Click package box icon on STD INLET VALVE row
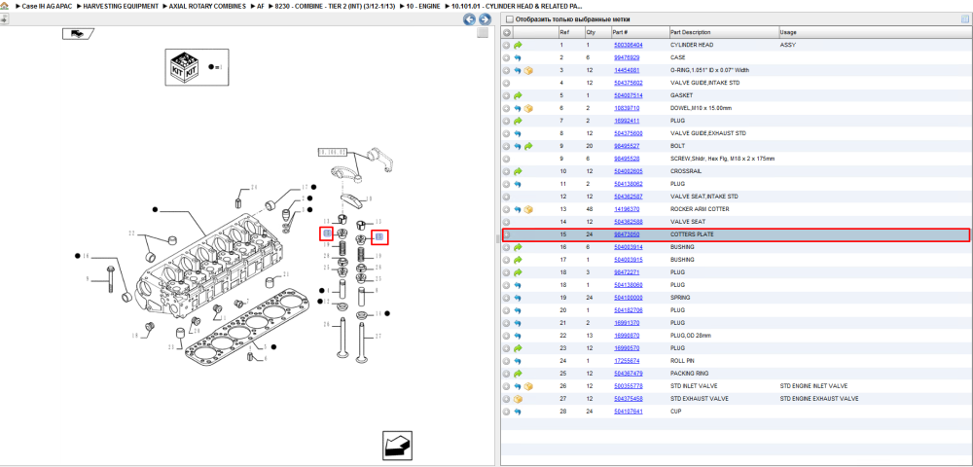Image resolution: width=973 pixels, height=467 pixels. [x=528, y=385]
